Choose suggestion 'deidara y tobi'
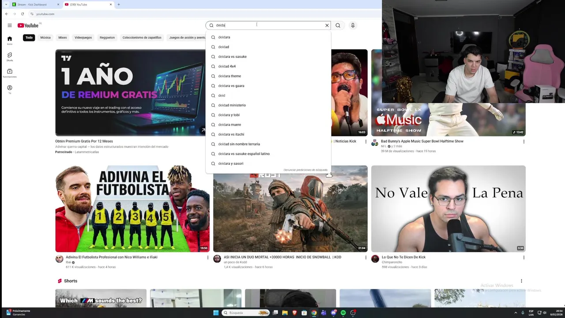Image resolution: width=565 pixels, height=318 pixels. 268,115
